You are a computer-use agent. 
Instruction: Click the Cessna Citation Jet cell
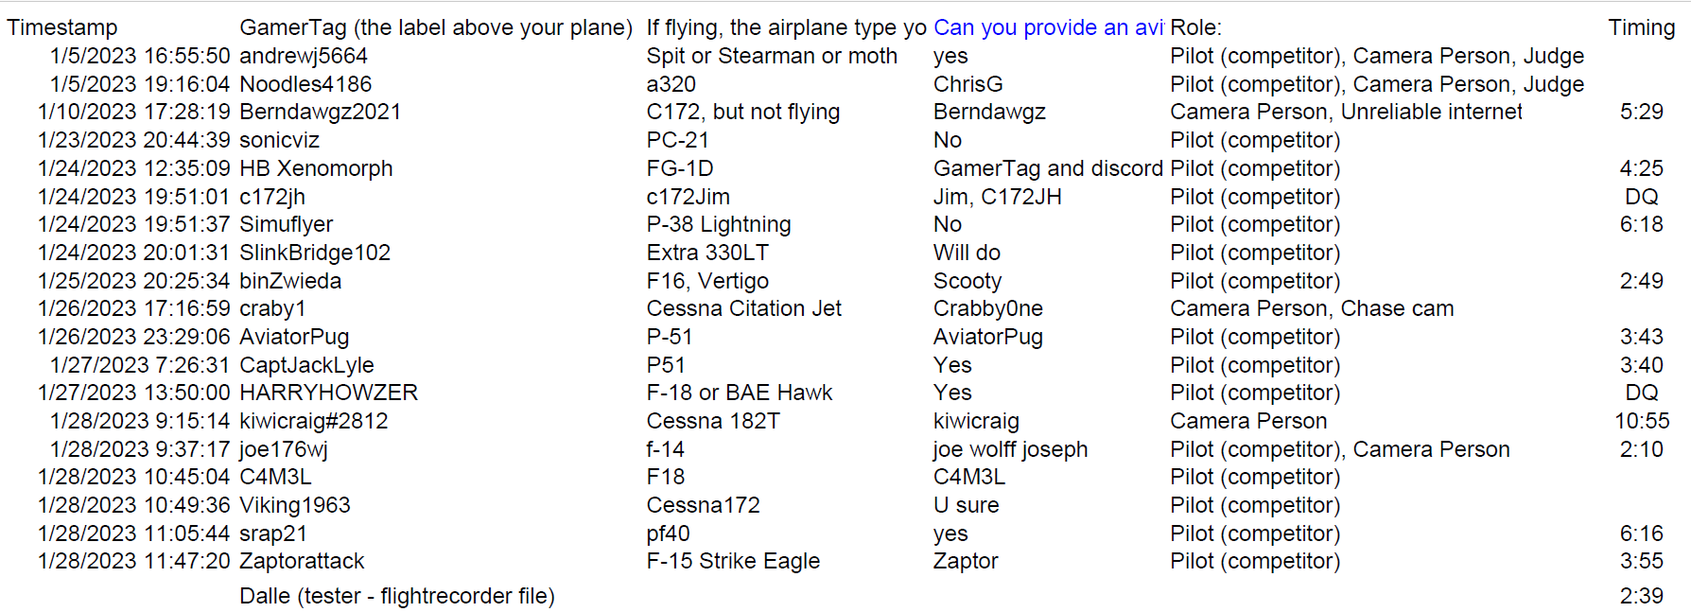pos(744,308)
